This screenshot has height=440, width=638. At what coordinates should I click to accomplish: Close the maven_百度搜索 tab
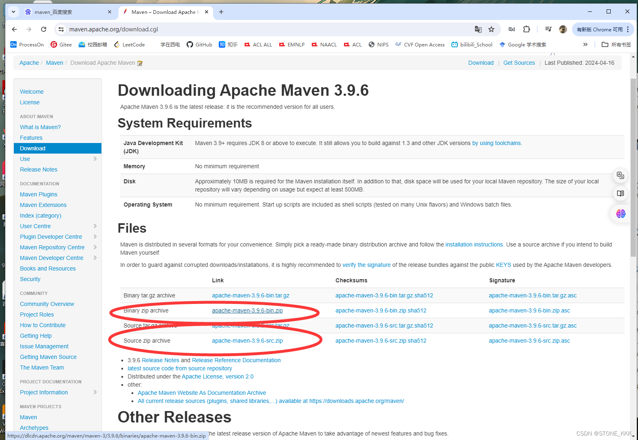click(110, 12)
